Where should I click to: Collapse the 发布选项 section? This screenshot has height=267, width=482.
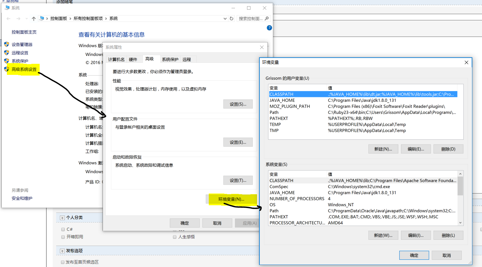coord(62,251)
